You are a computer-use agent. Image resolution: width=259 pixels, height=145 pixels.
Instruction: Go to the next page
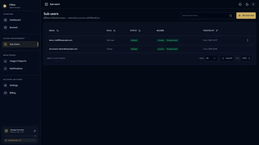246,58
